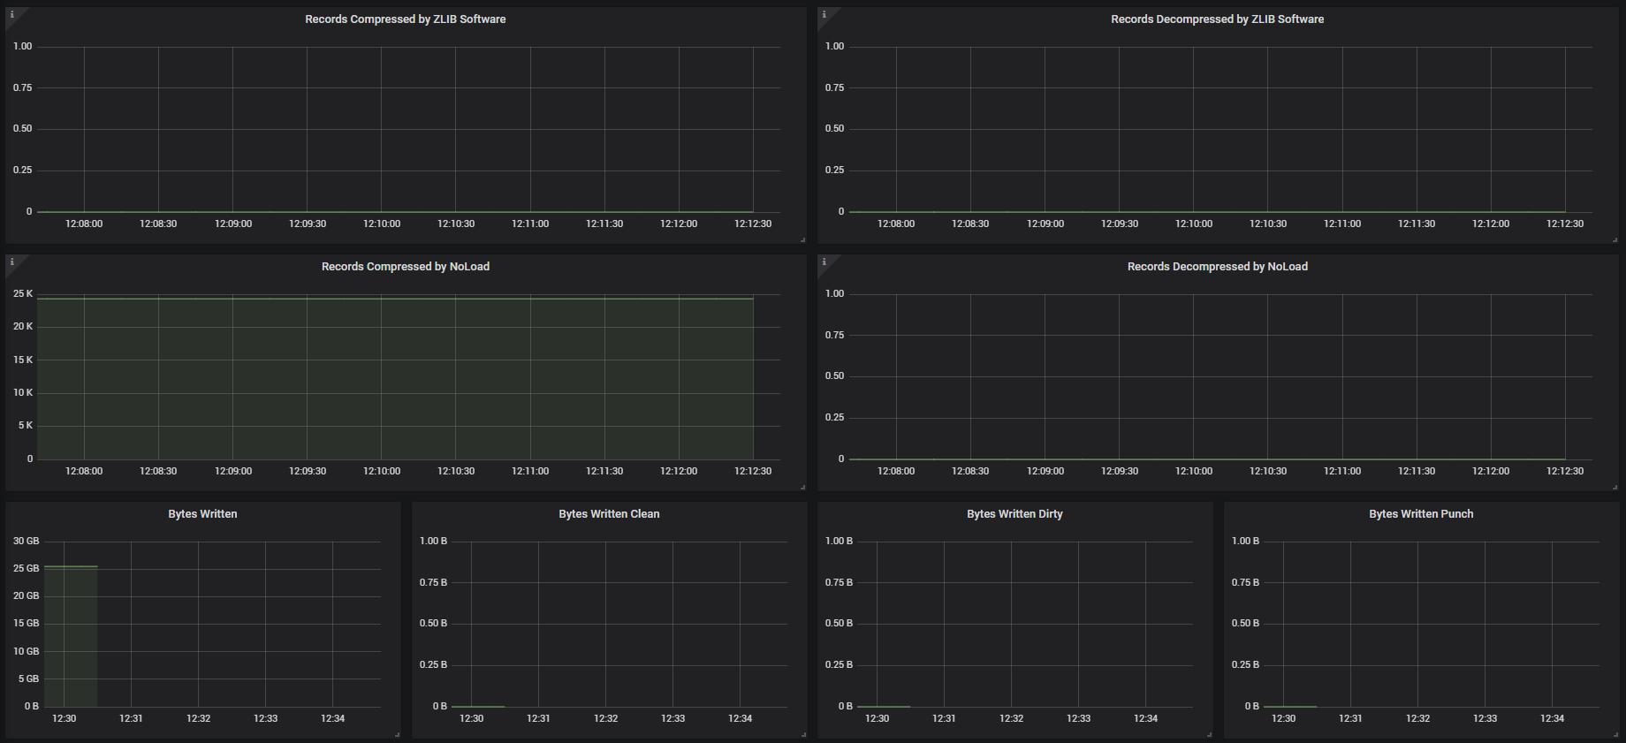Click 12:11:00 tick in Records Decompressed by NoLoad
This screenshot has width=1626, height=743.
(x=1342, y=472)
